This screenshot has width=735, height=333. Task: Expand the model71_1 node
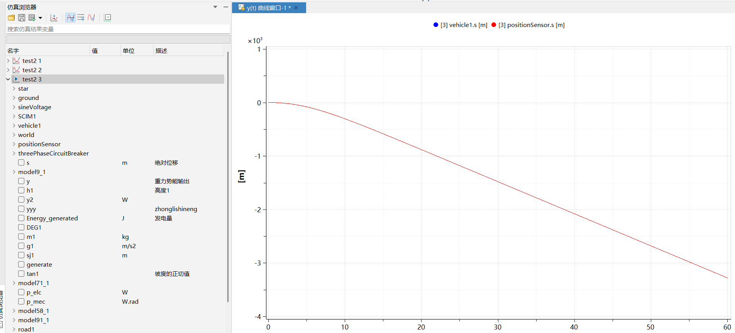pos(14,283)
